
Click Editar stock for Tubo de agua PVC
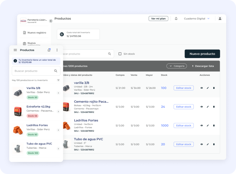pos(184,144)
